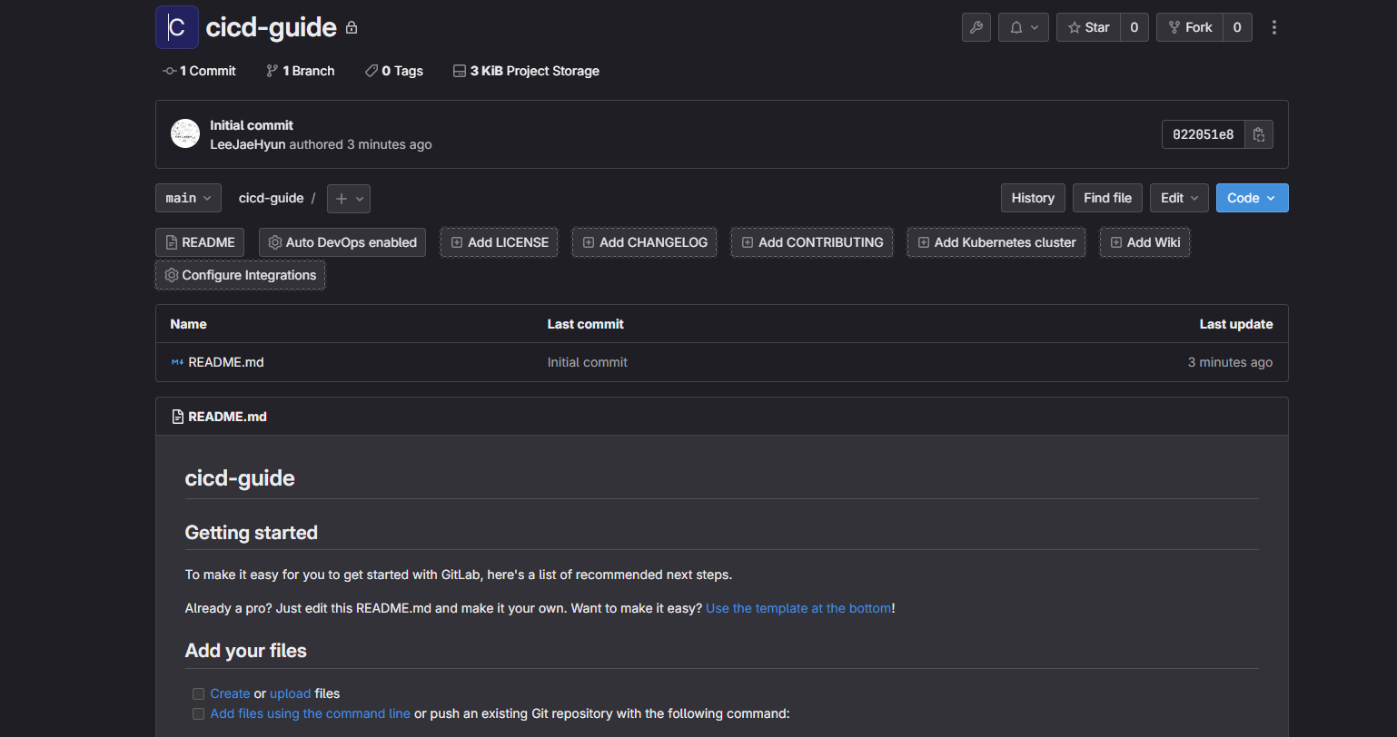1397x737 pixels.
Task: Toggle checkbox beside Add files using command line
Action: 198,714
